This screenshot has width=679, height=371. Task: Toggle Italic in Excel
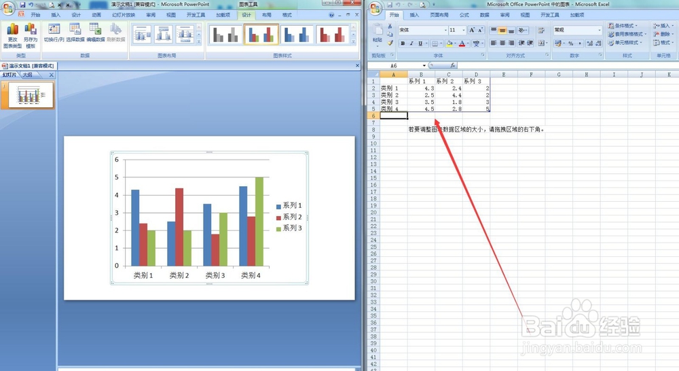(x=411, y=43)
